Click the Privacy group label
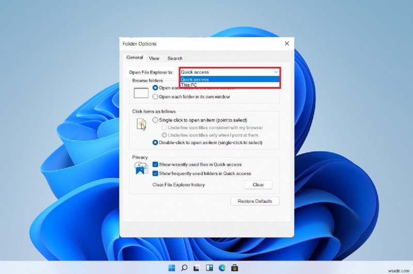Viewport: 413px width, 274px height. click(x=140, y=157)
